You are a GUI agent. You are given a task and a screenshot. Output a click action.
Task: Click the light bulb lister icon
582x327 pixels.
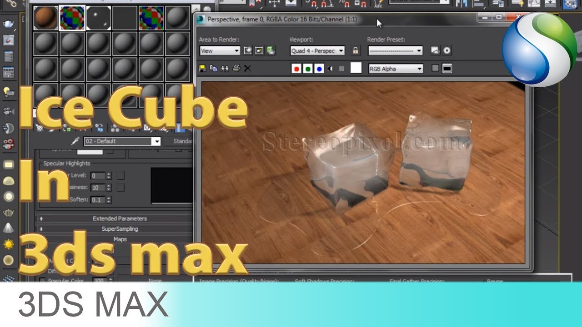[x=8, y=92]
